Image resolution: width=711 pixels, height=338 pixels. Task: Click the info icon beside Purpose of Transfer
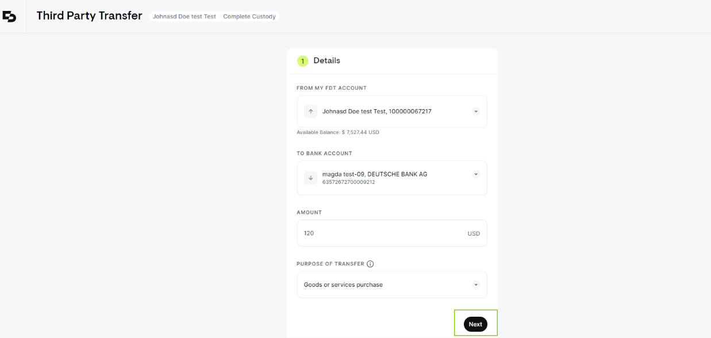370,264
